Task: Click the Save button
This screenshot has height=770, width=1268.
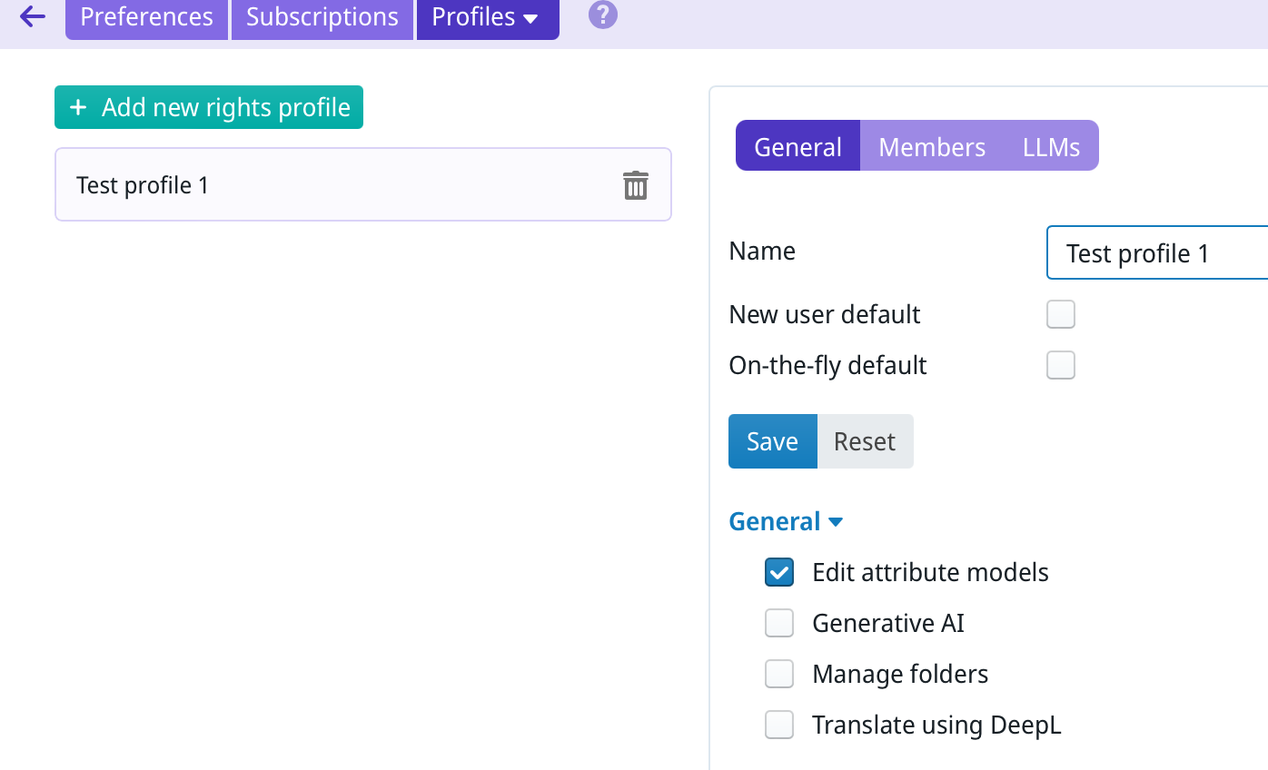Action: [x=772, y=442]
